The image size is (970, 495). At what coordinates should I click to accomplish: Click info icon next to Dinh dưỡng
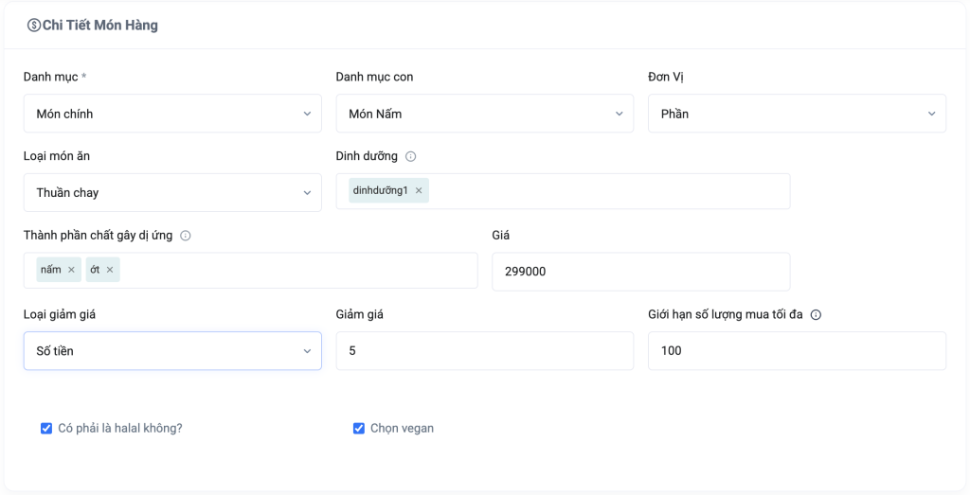[410, 156]
